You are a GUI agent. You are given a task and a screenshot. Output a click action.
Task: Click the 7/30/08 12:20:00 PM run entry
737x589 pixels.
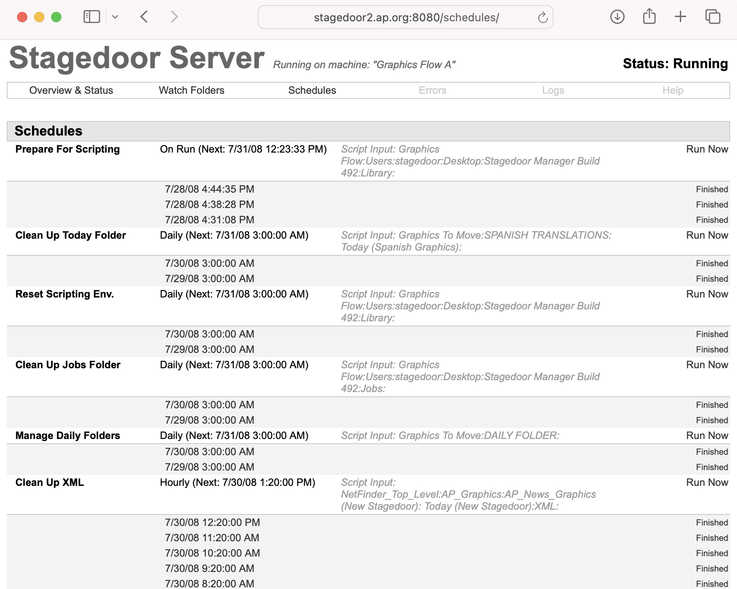212,523
